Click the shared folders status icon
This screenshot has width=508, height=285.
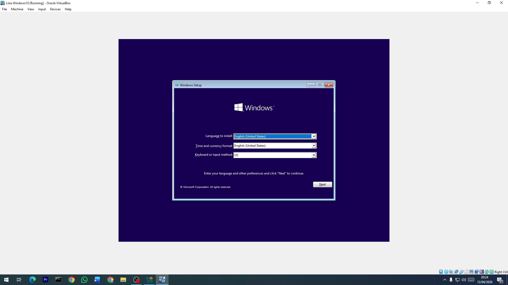pyautogui.click(x=466, y=272)
